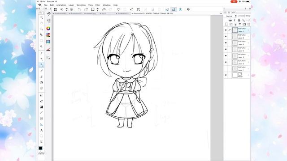The height and width of the screenshot is (161, 287).
Task: Select the Gradient tool
Action: click(42, 107)
